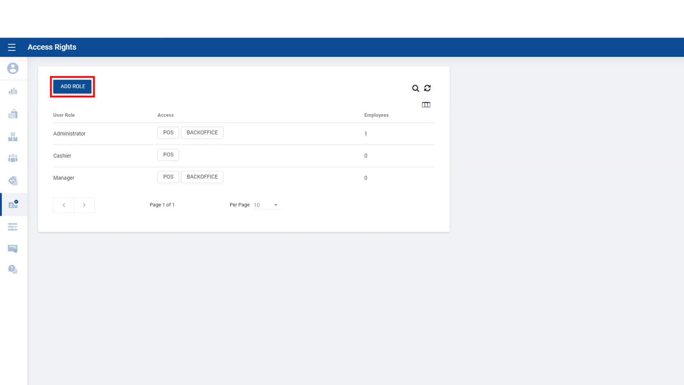Screen dimensions: 684x385
Task: Click the ADD ROLE button
Action: [73, 86]
